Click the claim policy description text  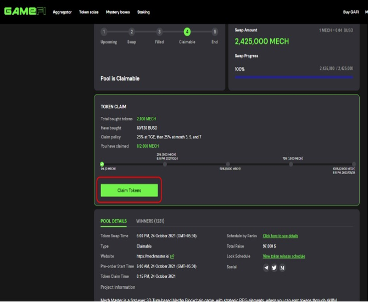[169, 137]
